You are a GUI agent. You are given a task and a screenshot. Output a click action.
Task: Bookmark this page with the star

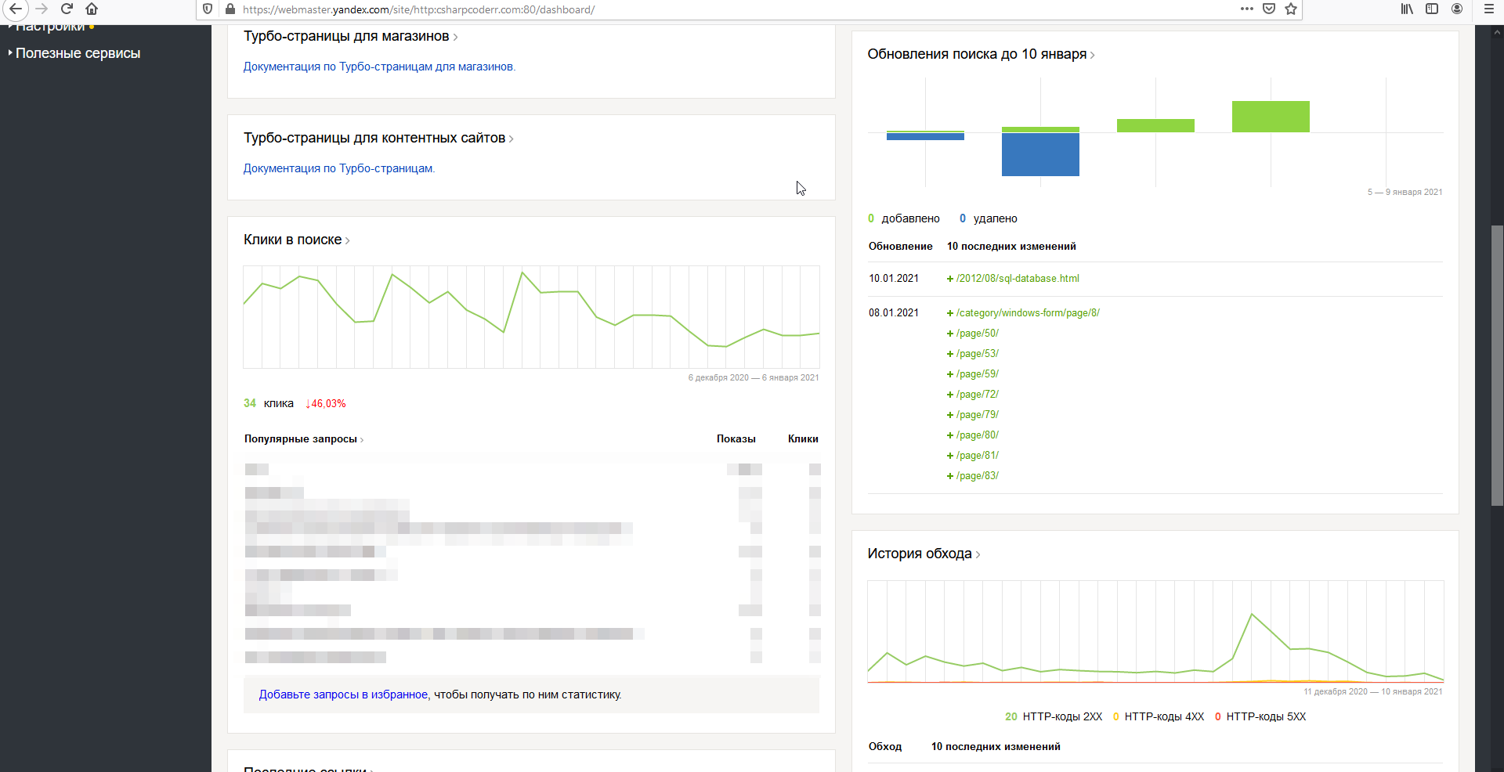point(1291,9)
